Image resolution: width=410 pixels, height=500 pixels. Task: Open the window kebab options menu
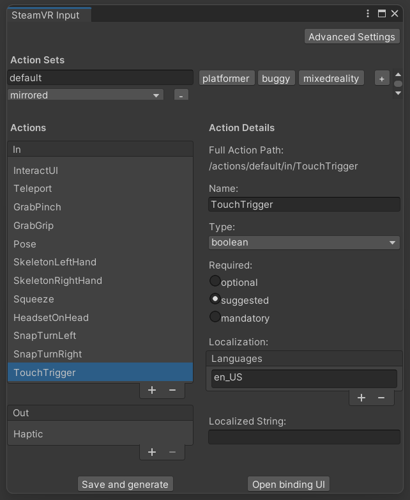point(368,13)
